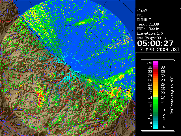This screenshot has width=181, height=136.
Task: Click the '7 APR 2009 JST' date
Action: coord(160,50)
